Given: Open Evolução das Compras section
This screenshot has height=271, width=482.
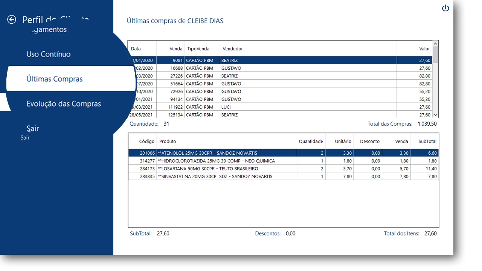Looking at the screenshot, I should pos(64,104).
